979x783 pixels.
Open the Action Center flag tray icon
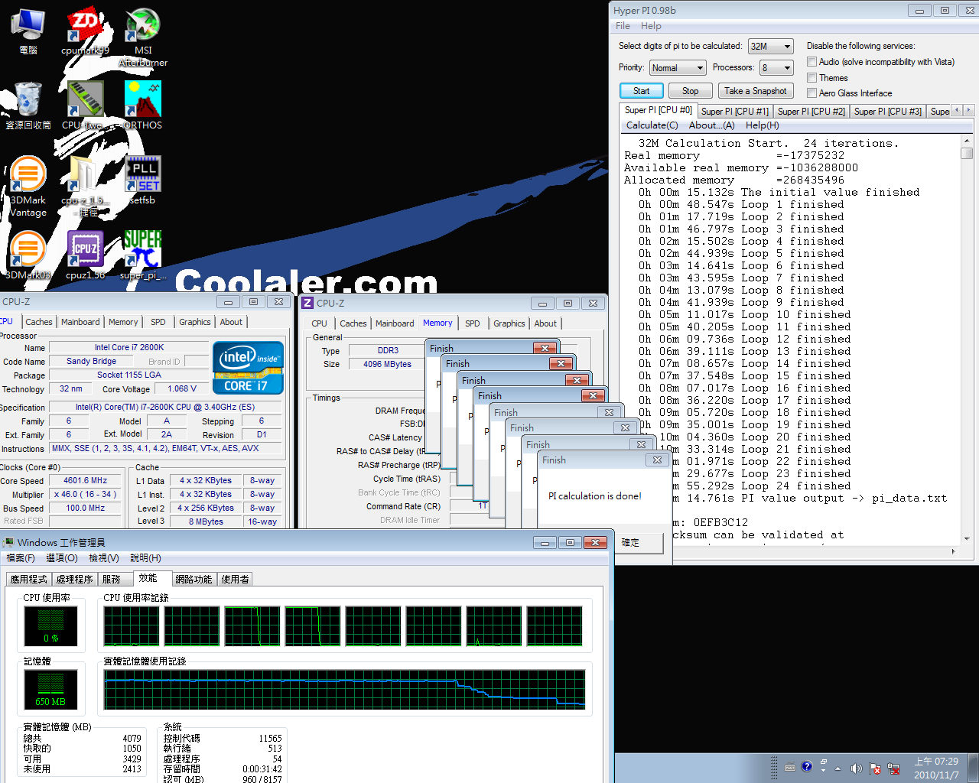pyautogui.click(x=874, y=768)
